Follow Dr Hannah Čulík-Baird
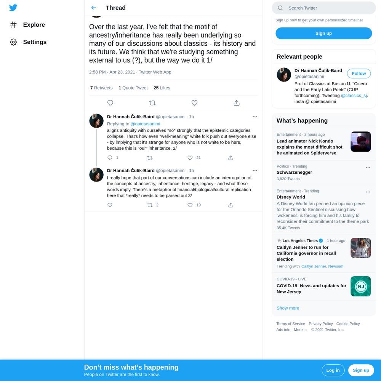The height and width of the screenshot is (381, 381). tap(359, 74)
